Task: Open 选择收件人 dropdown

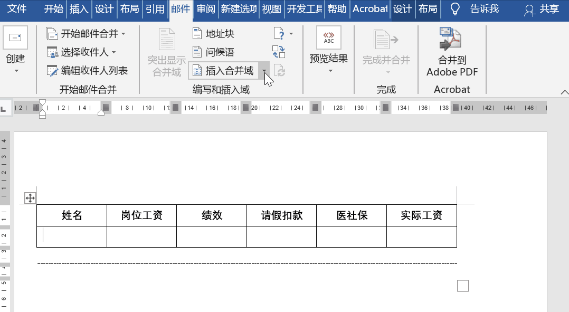Action: pyautogui.click(x=81, y=52)
